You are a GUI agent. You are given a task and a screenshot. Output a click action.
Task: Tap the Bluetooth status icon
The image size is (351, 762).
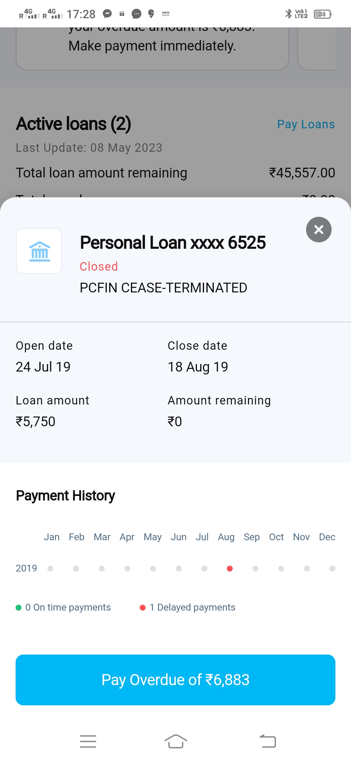click(288, 14)
